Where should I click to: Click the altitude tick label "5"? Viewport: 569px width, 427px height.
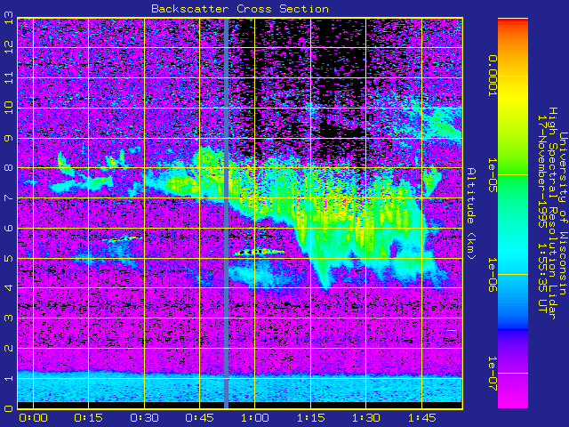[8, 258]
